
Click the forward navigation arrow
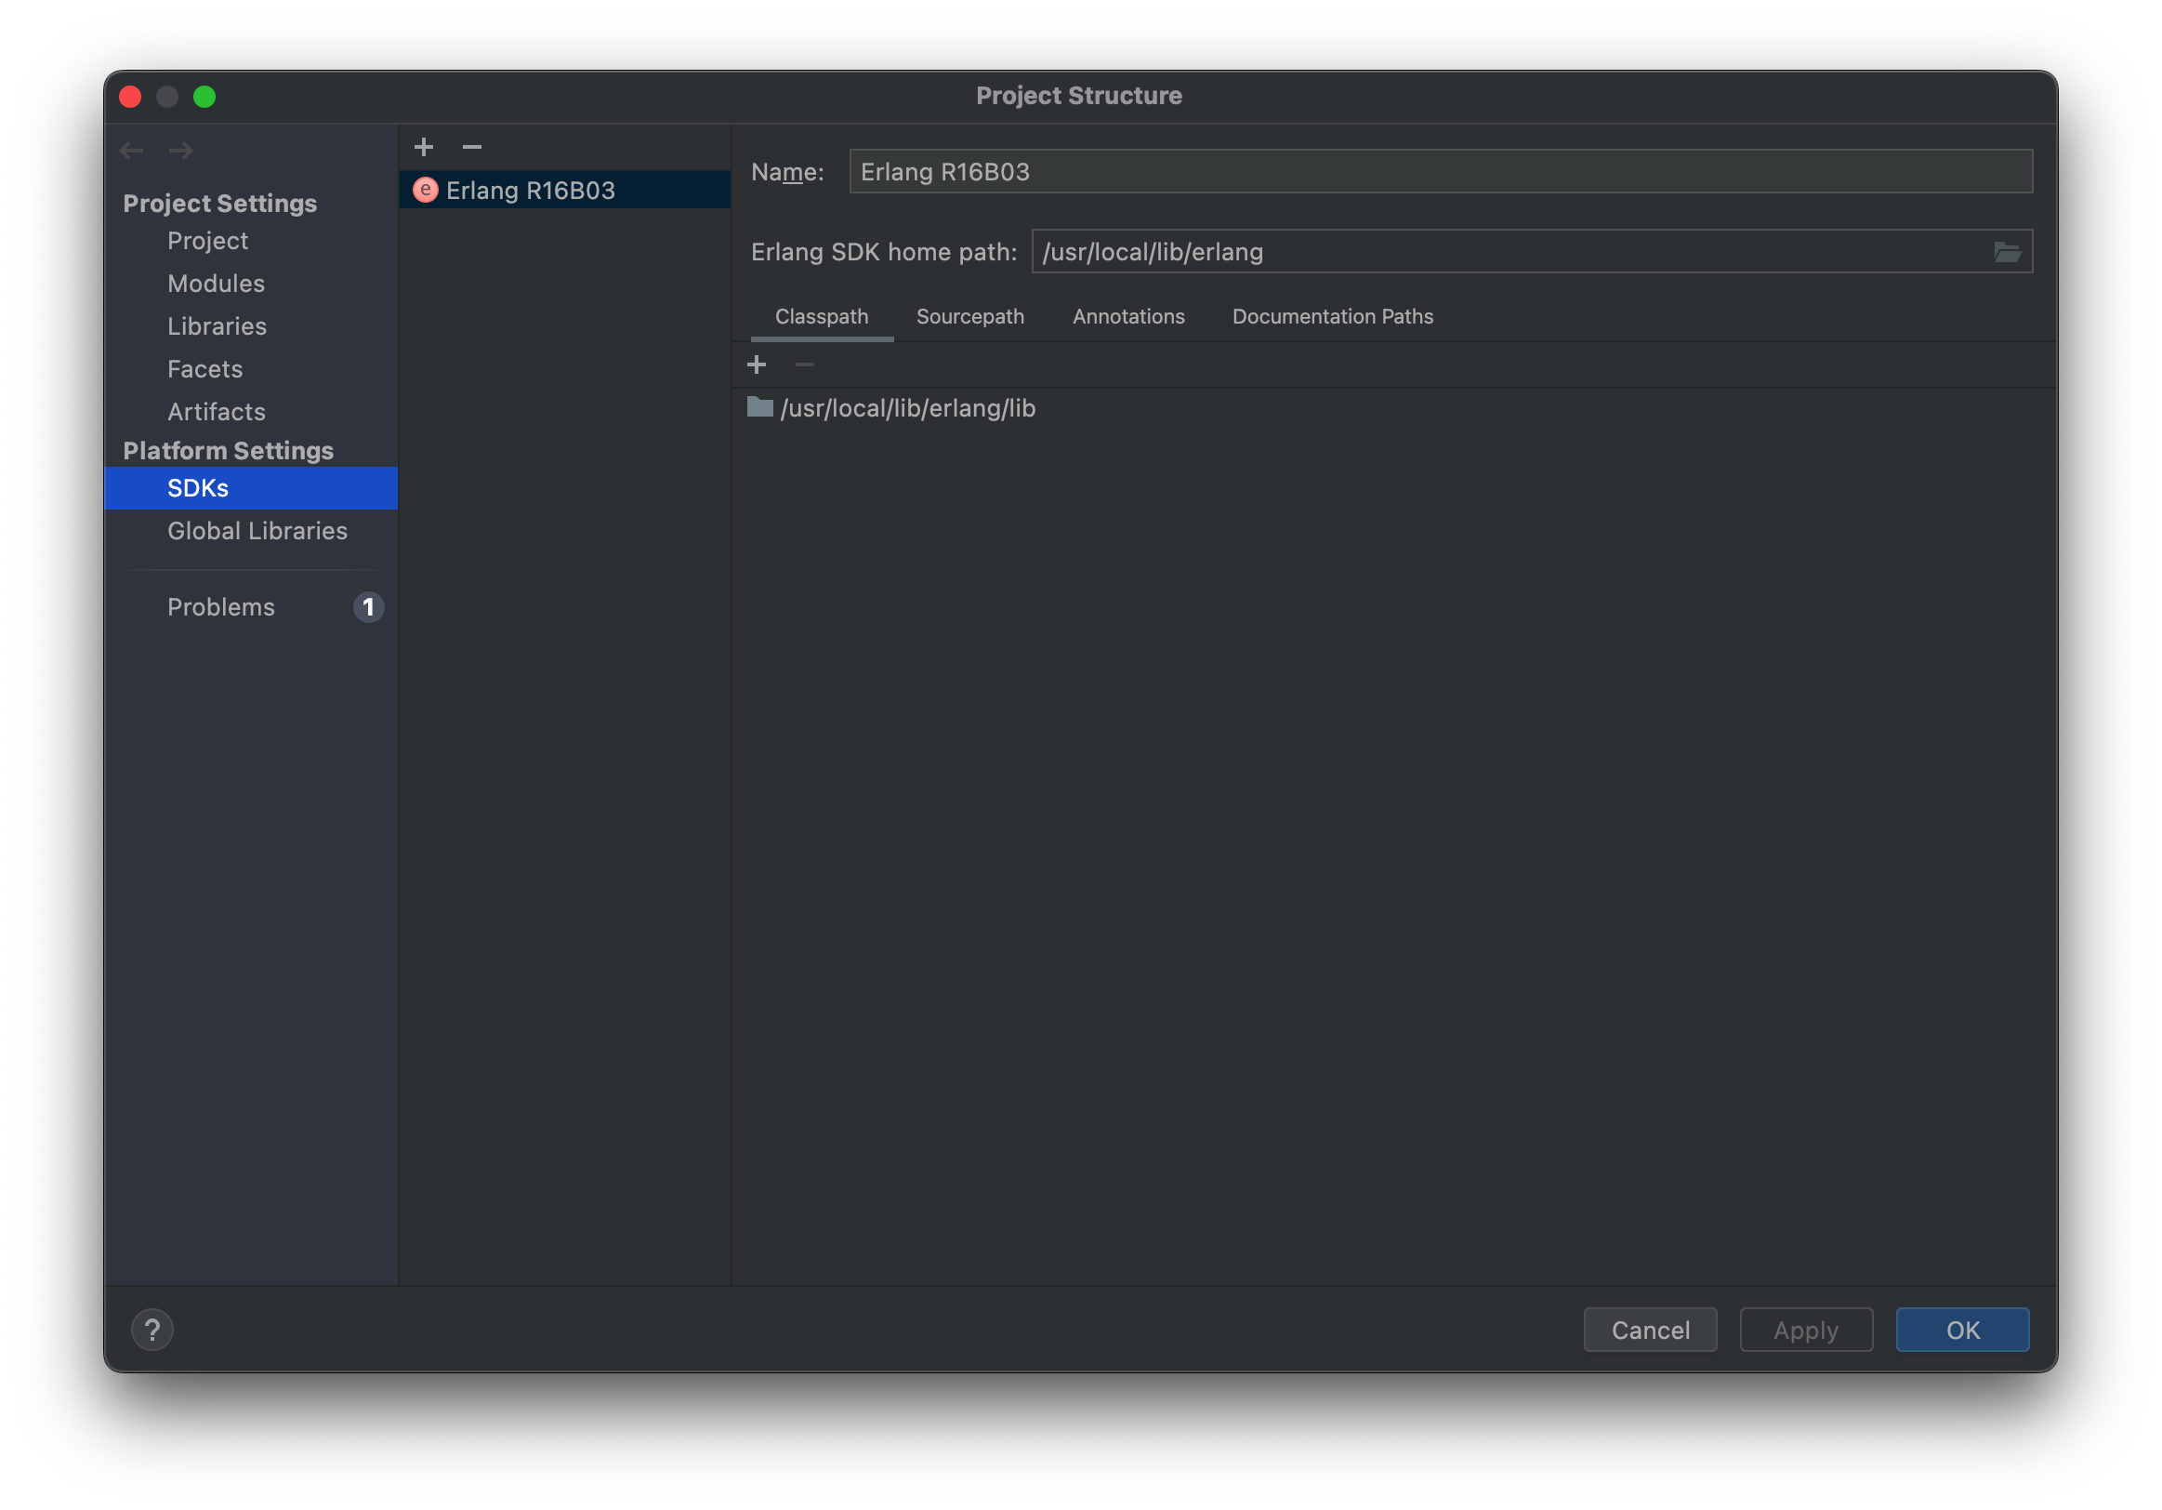(179, 150)
